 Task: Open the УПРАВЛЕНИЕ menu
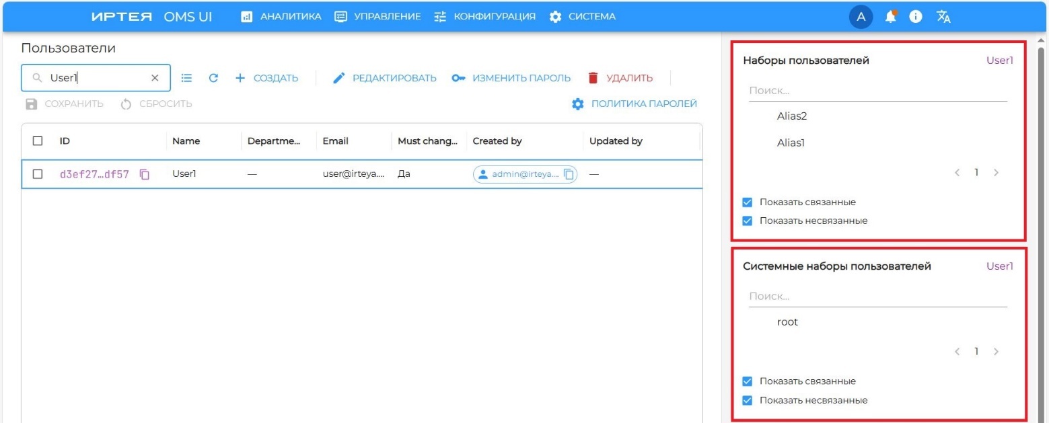coord(377,16)
